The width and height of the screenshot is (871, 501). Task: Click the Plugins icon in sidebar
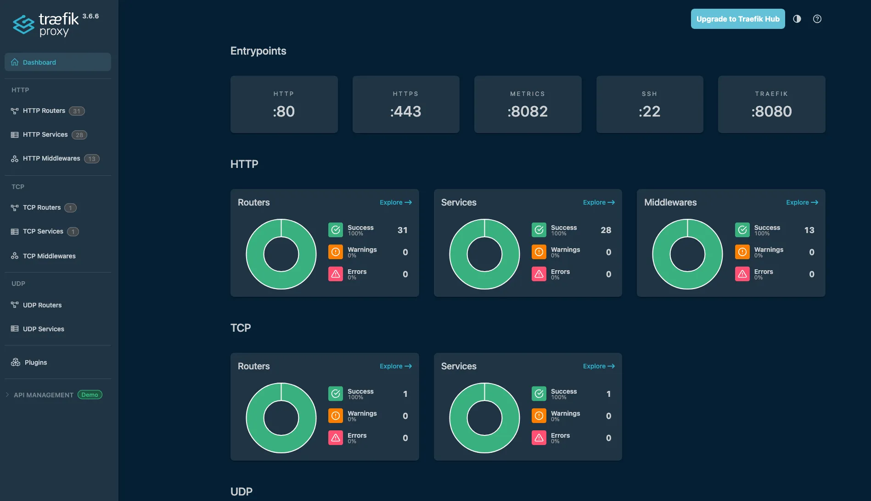pos(16,362)
